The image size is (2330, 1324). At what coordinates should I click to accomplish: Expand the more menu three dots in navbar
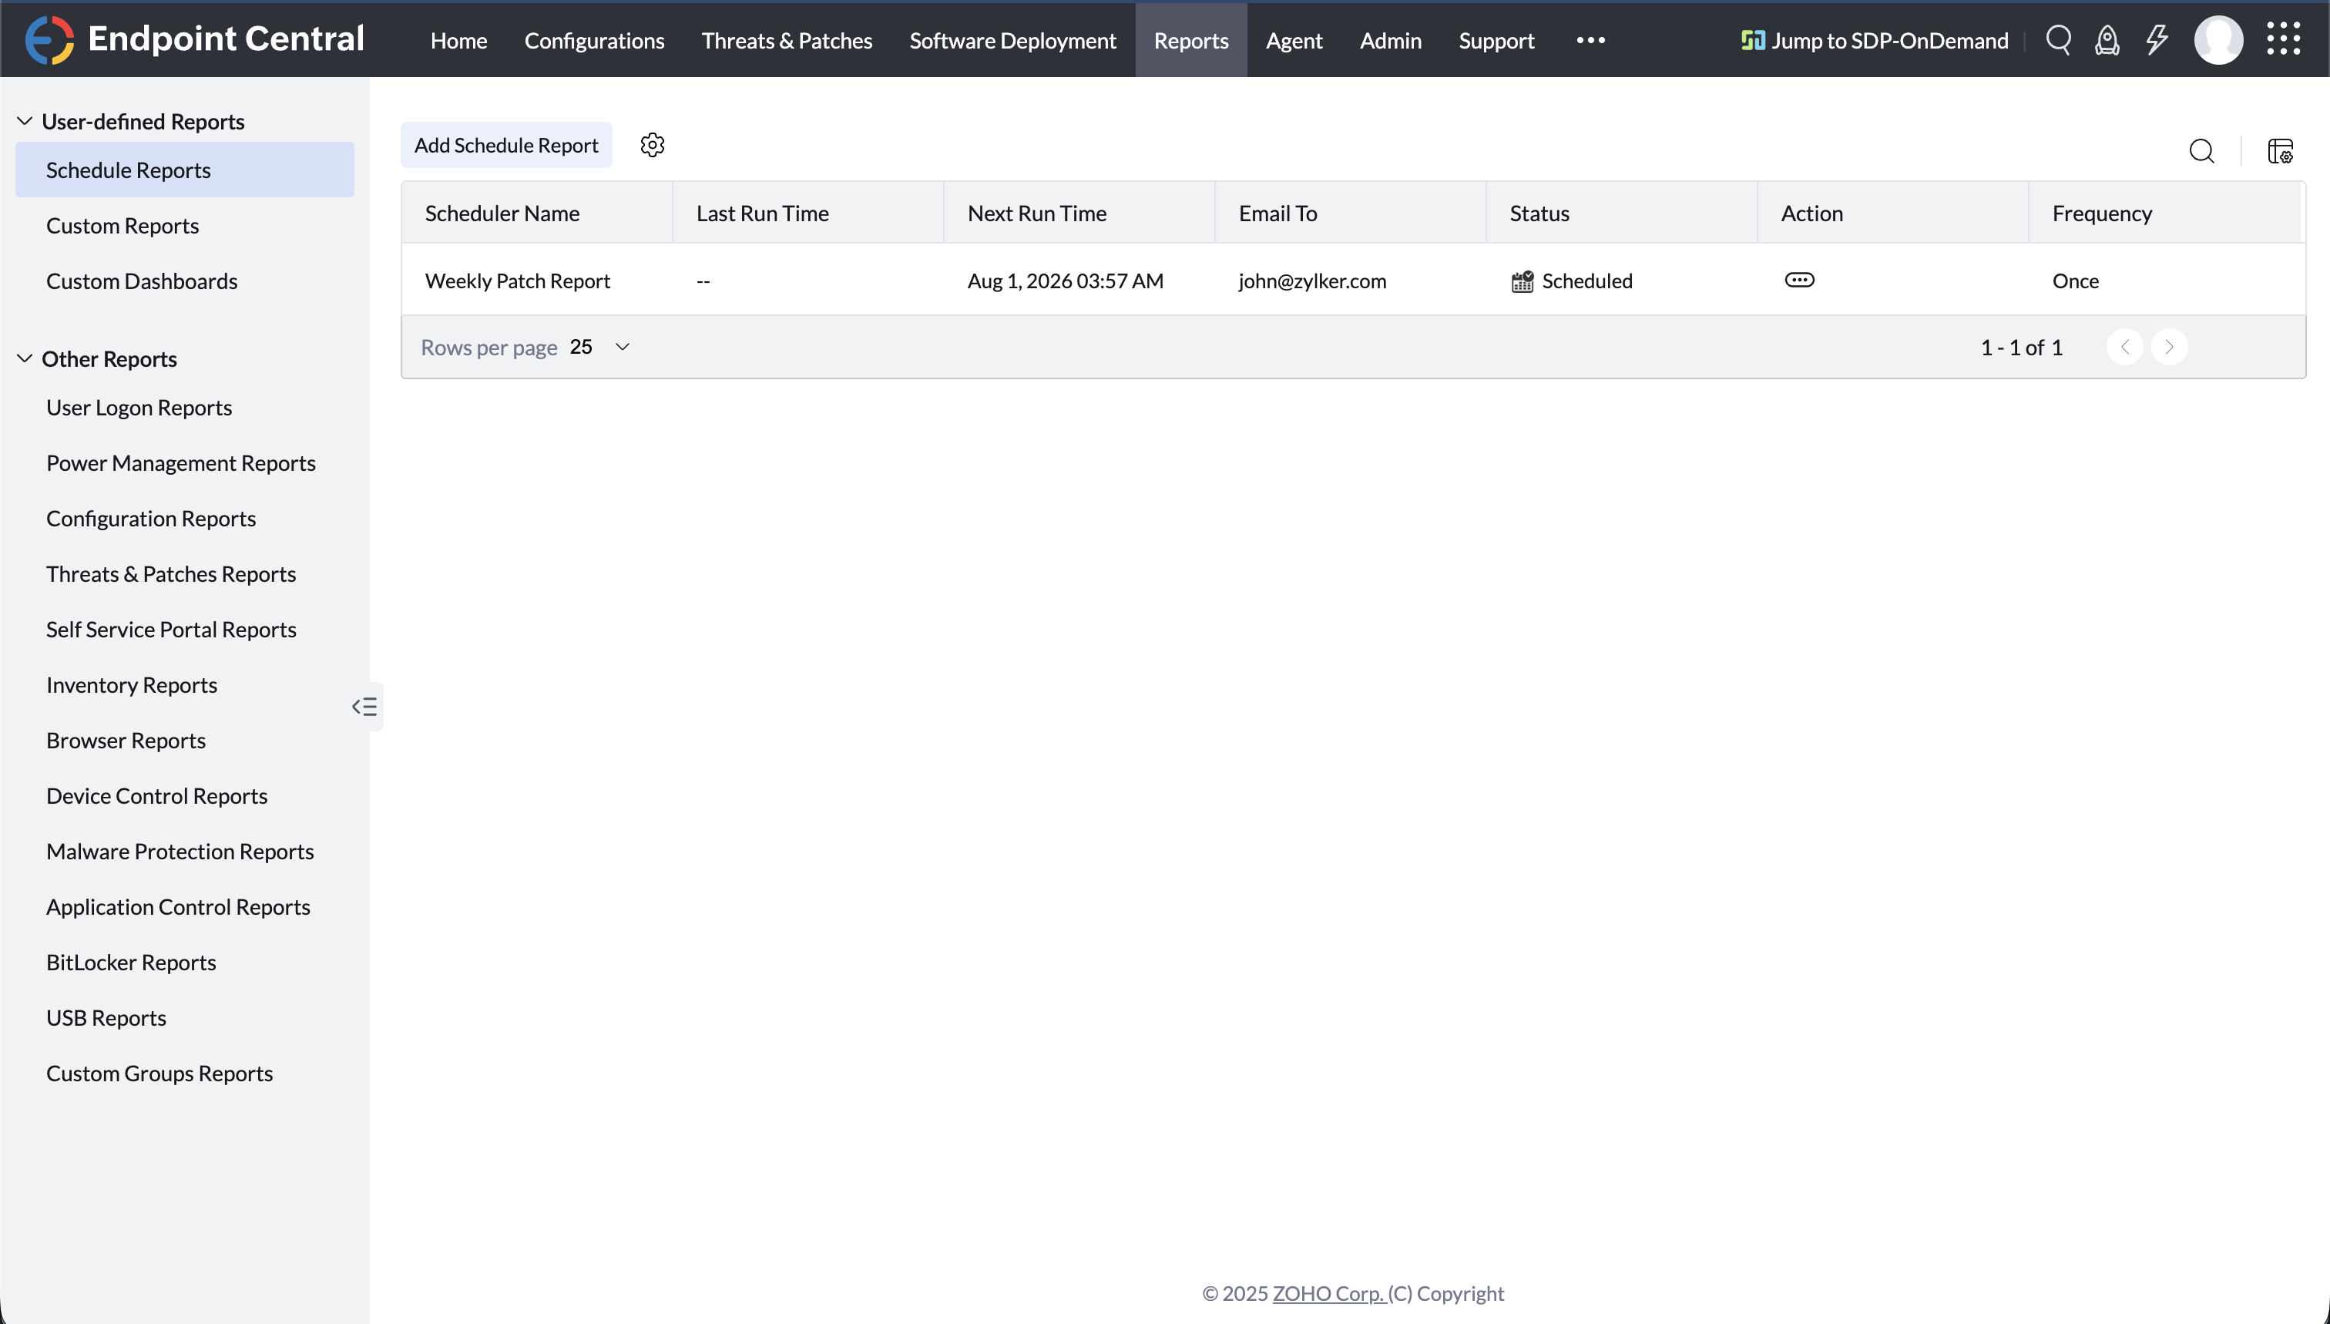pos(1590,40)
